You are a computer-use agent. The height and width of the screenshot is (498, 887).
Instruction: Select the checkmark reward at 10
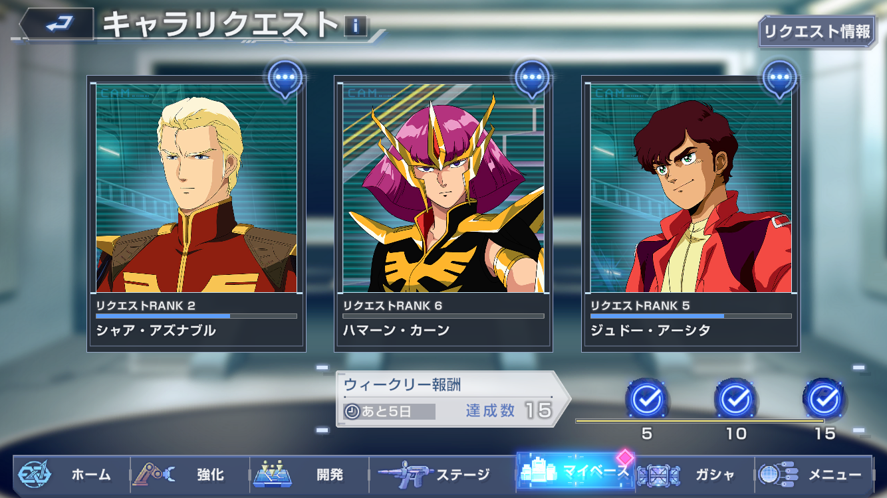click(736, 400)
